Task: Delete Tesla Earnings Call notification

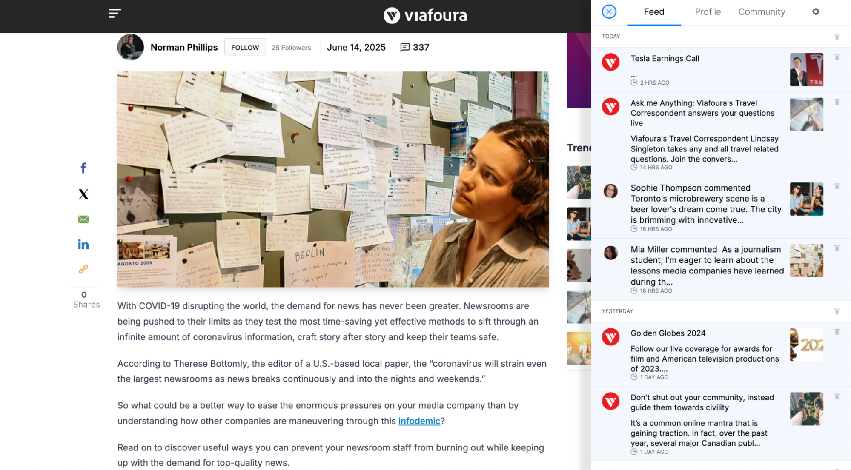Action: (837, 57)
